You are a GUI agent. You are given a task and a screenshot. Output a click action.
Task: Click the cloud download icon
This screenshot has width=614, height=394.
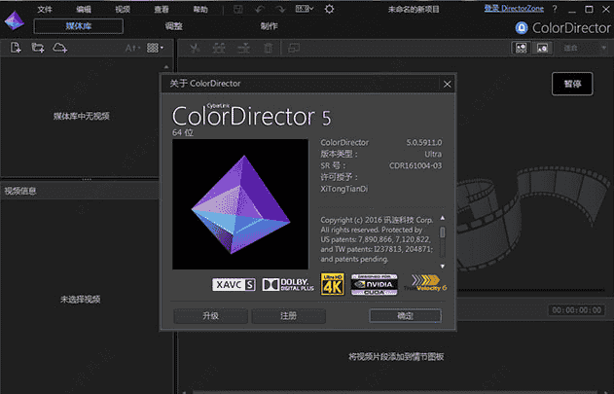(x=60, y=47)
